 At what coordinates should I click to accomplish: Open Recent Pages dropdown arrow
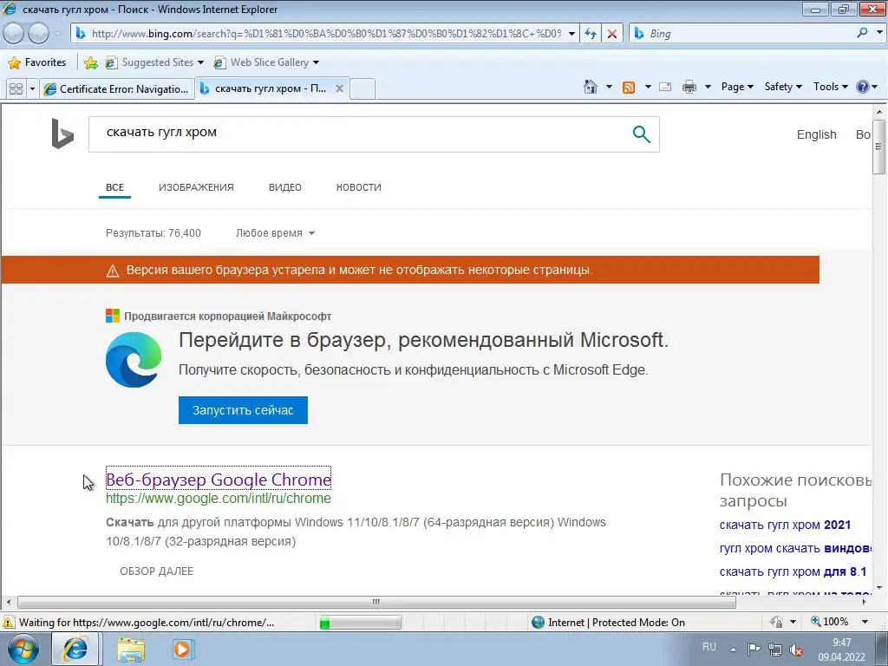[x=57, y=34]
